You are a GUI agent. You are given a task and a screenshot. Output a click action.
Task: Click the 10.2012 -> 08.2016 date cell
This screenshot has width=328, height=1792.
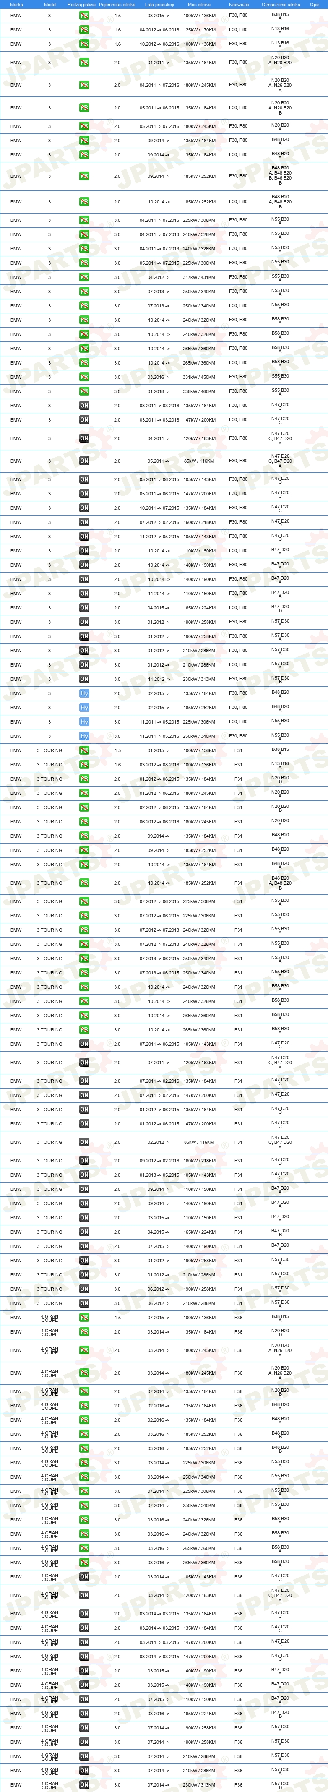(159, 44)
